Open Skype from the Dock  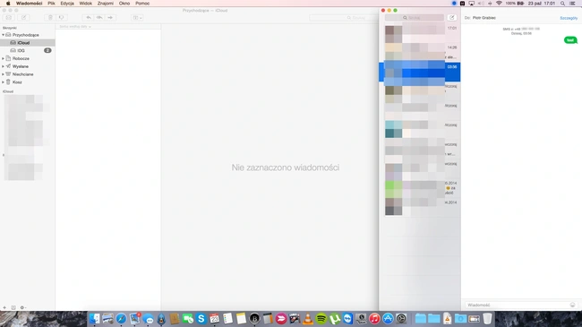[x=201, y=318]
